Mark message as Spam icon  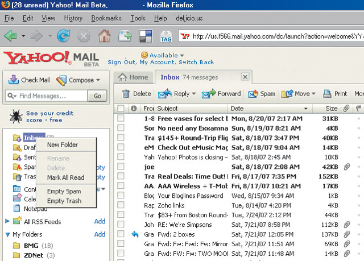point(253,93)
